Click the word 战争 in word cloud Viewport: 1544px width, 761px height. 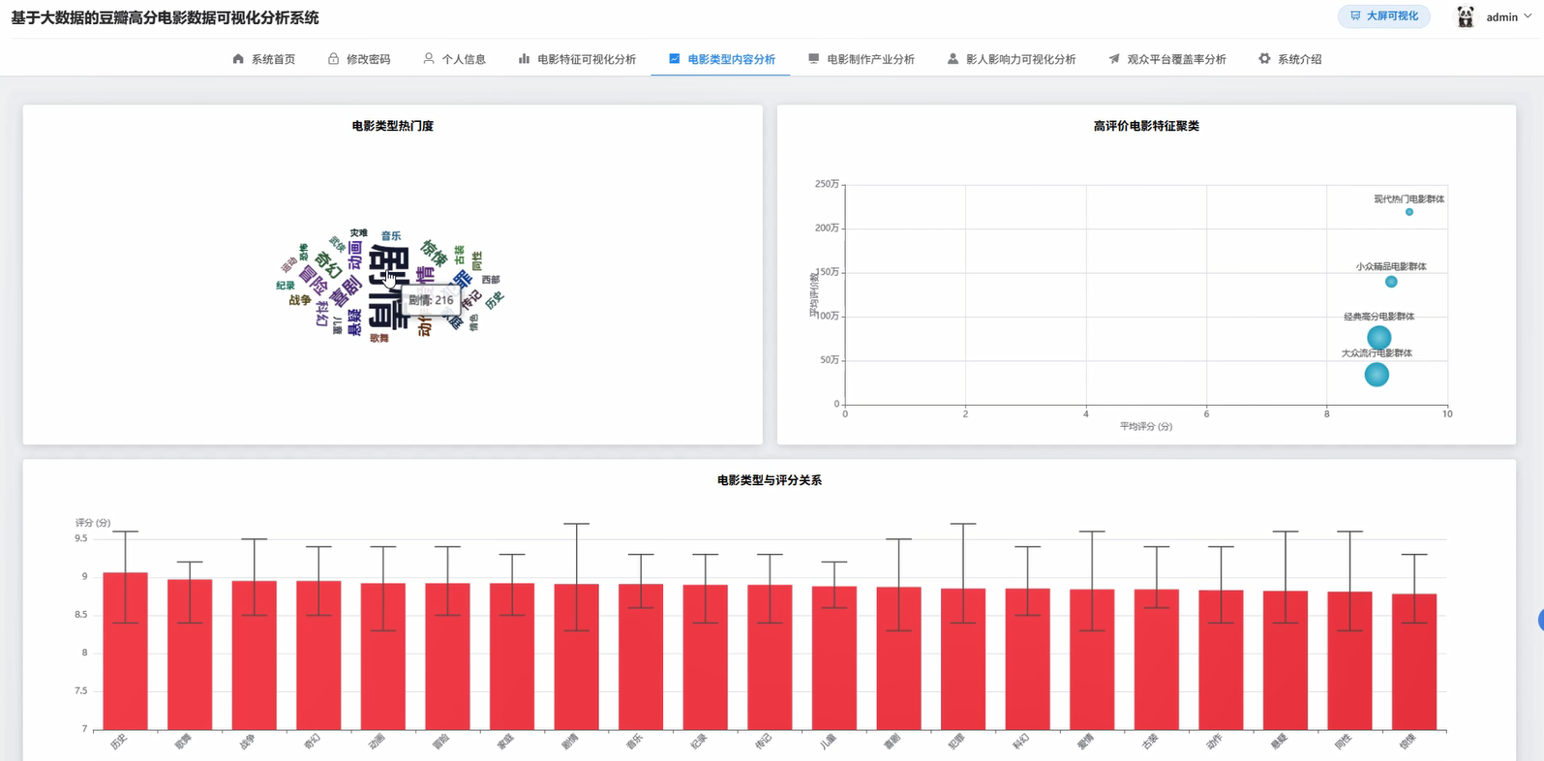coord(300,300)
